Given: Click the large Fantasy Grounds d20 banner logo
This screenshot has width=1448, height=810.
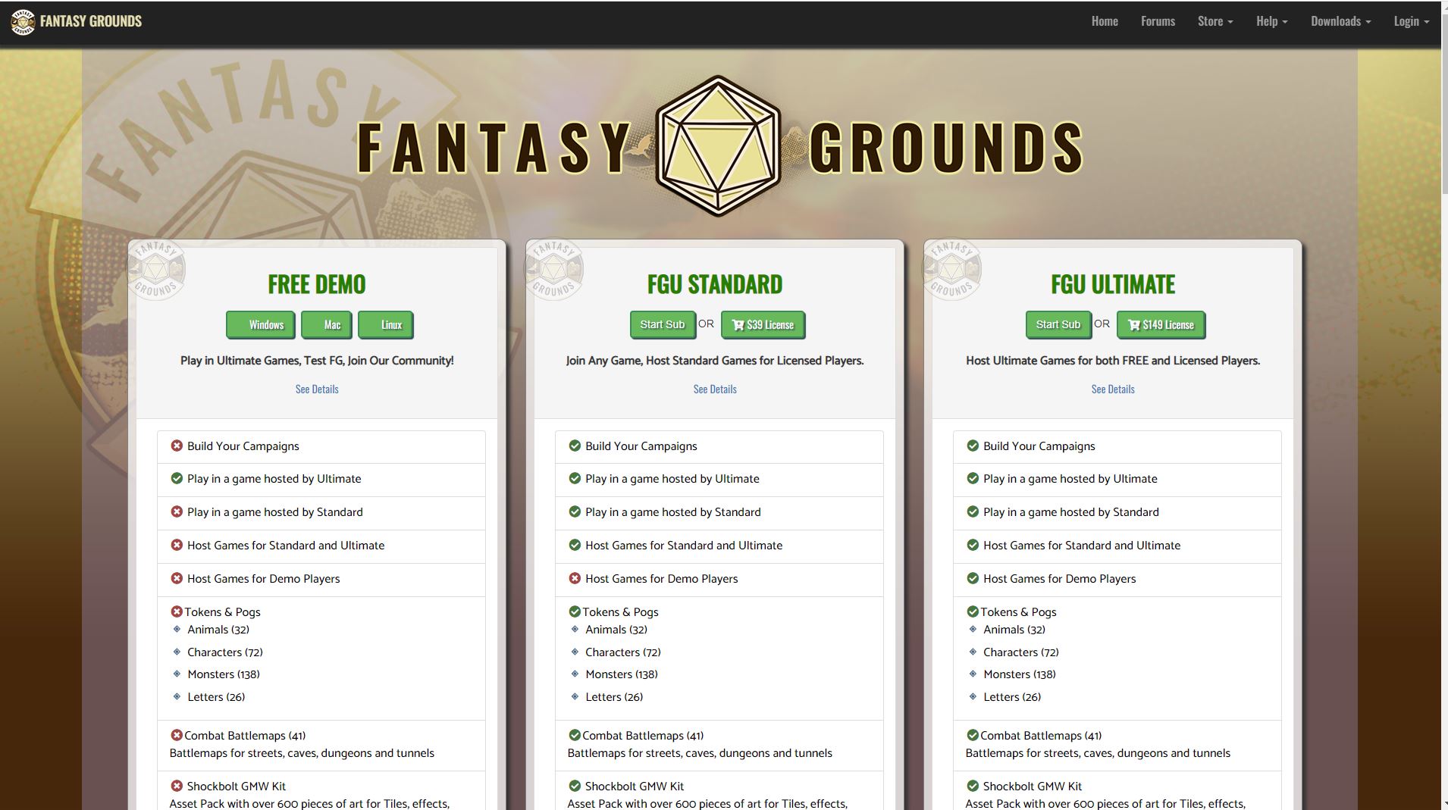Looking at the screenshot, I should pyautogui.click(x=718, y=145).
